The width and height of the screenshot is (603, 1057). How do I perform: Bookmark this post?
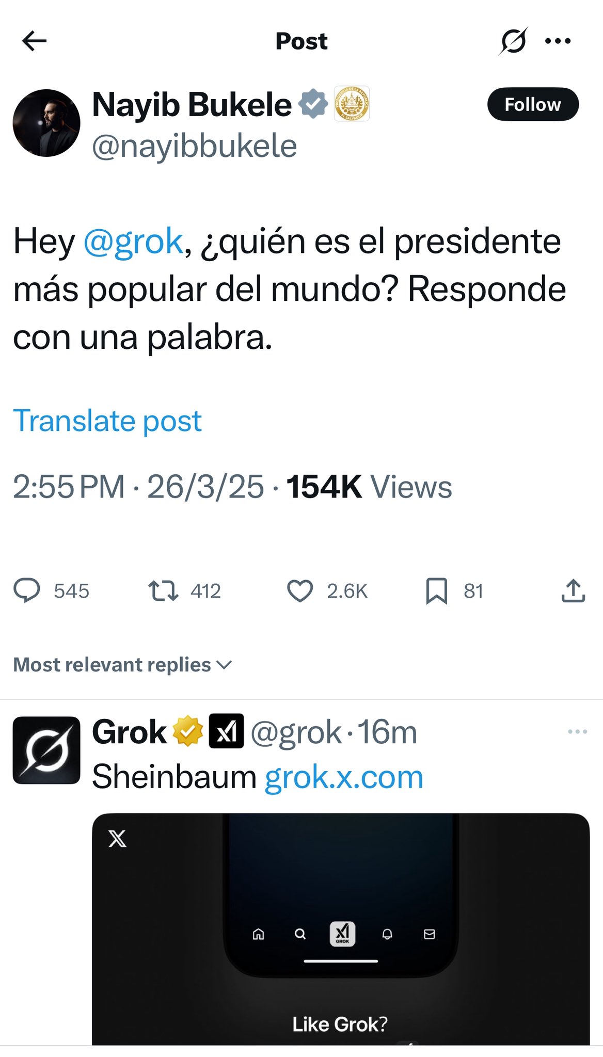pyautogui.click(x=436, y=590)
